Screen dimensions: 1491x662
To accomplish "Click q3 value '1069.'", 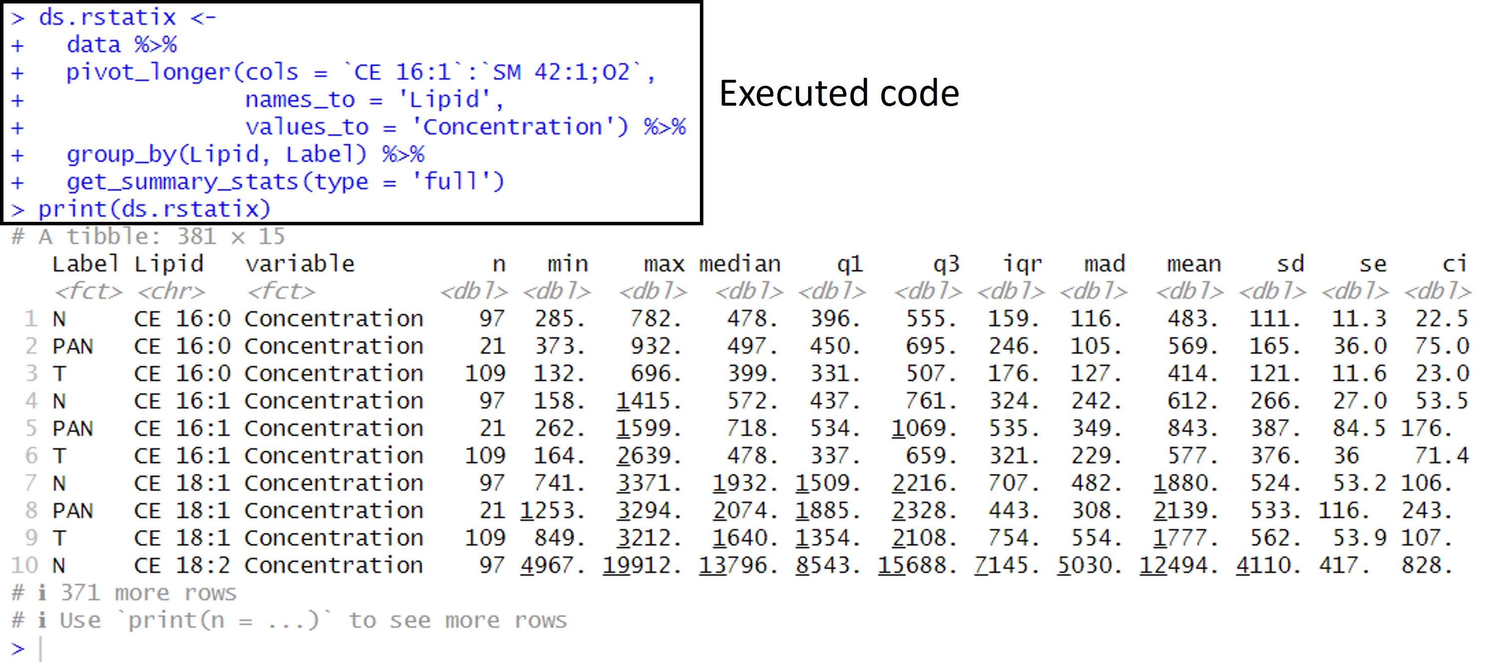I will [x=924, y=428].
